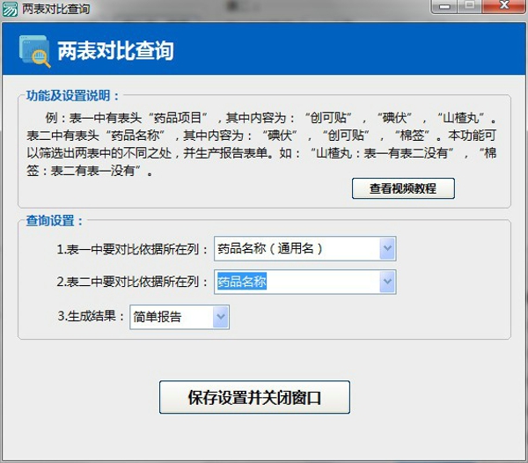The width and height of the screenshot is (528, 463).
Task: Click the 两表对比查询 header title text
Action: 115,51
